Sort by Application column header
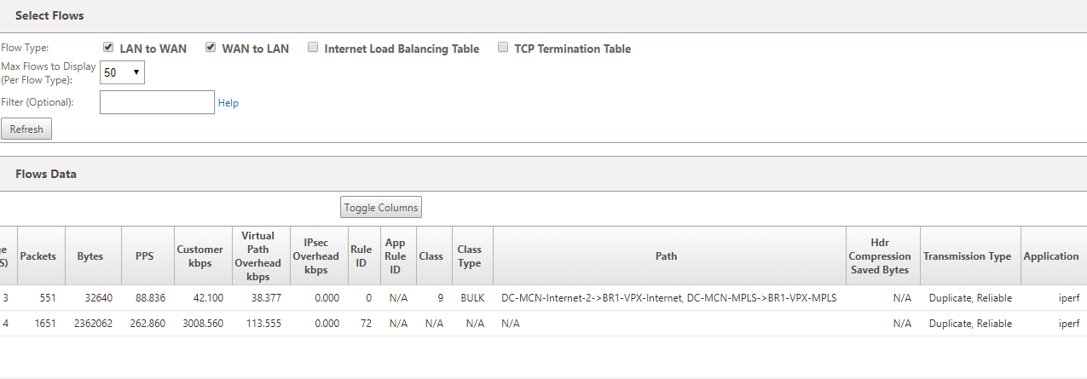This screenshot has width=1087, height=379. click(x=1051, y=256)
